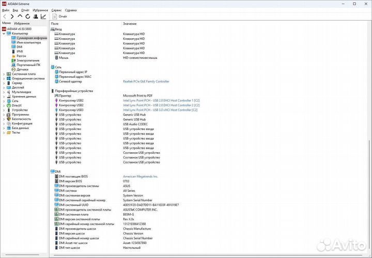Click the Хранение данных storage icon
The width and height of the screenshot is (372, 258).
9,96
